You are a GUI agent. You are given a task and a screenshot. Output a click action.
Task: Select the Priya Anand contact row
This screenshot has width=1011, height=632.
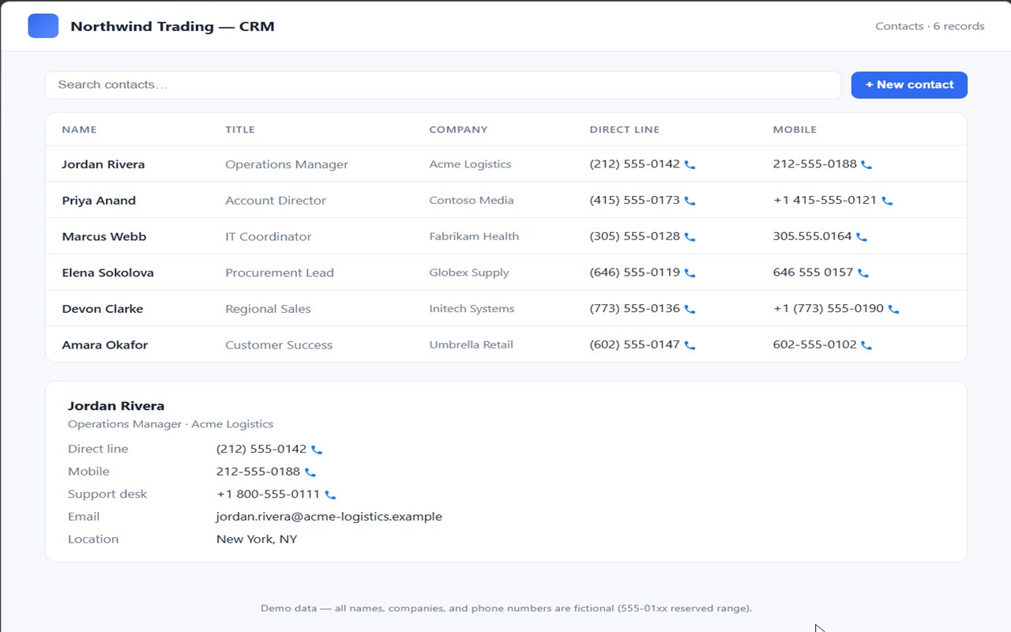(x=506, y=200)
